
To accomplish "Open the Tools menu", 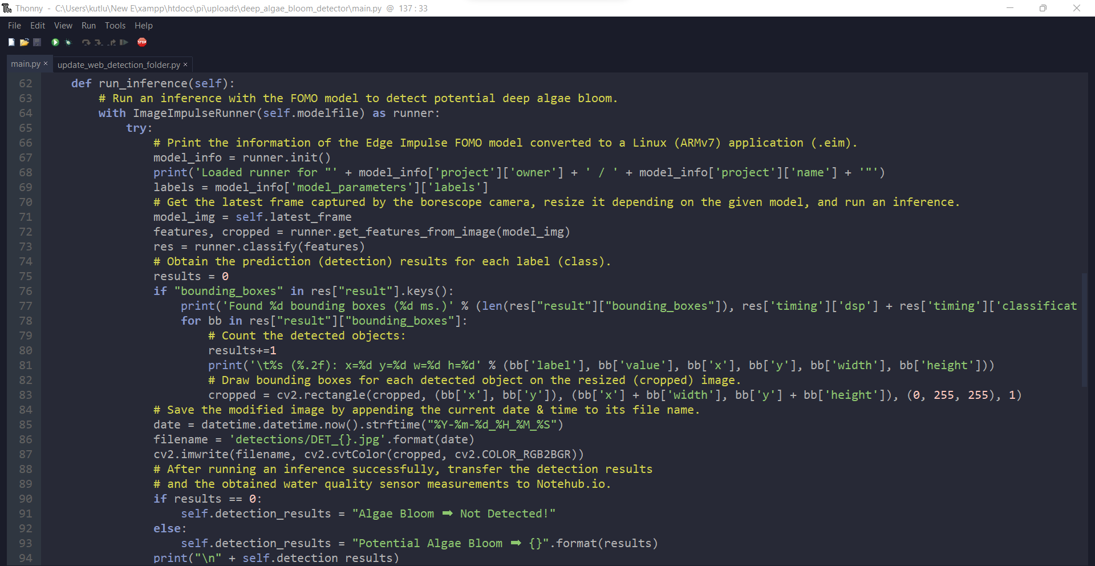I will click(115, 25).
